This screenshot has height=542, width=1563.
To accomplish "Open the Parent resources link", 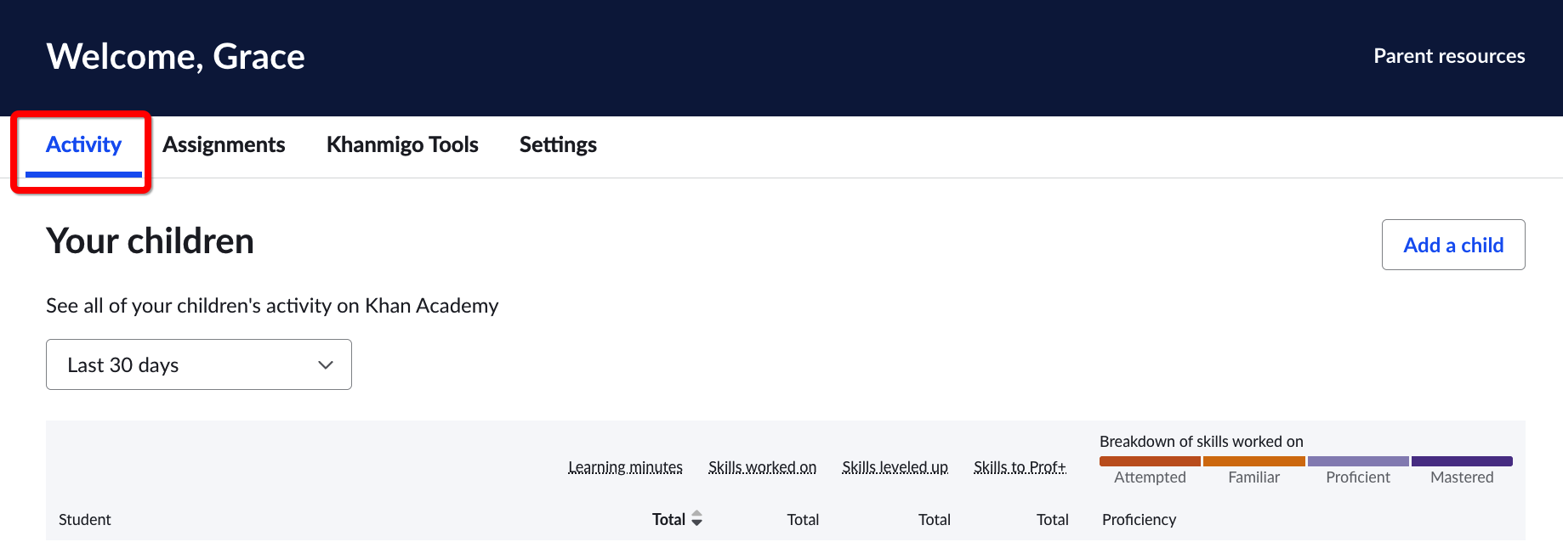I will (x=1449, y=56).
